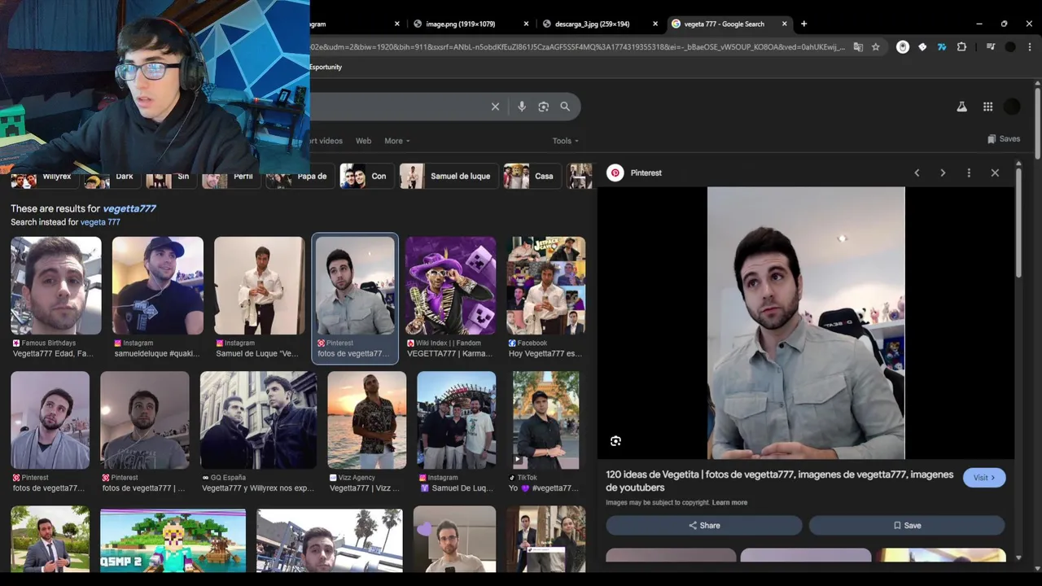
Task: Close the image preview panel
Action: point(995,173)
